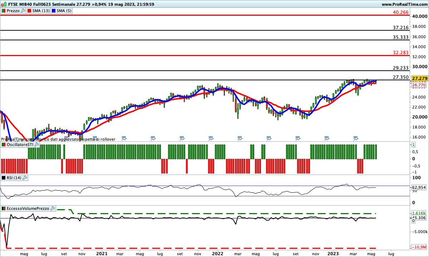This screenshot has height=257, width=429.
Task: Click the 30.000 price axis label
Action: [x=419, y=67]
